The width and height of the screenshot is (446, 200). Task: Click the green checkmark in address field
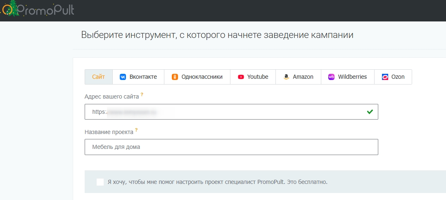tap(370, 112)
